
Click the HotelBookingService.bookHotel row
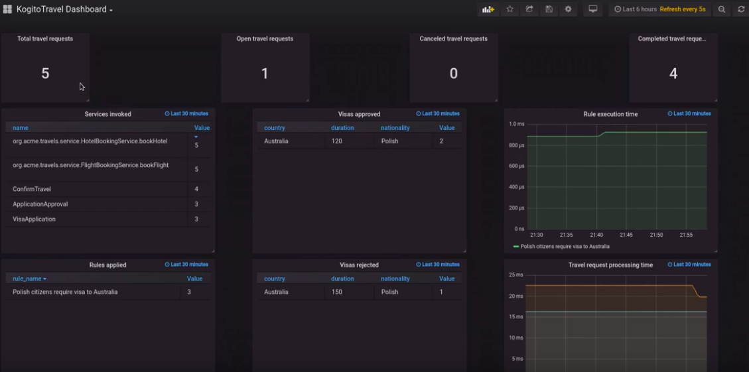pyautogui.click(x=108, y=145)
